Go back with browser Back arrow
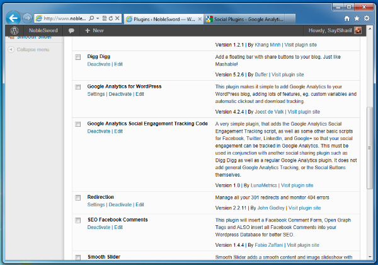Screen dimensions: 378x265 (13, 18)
